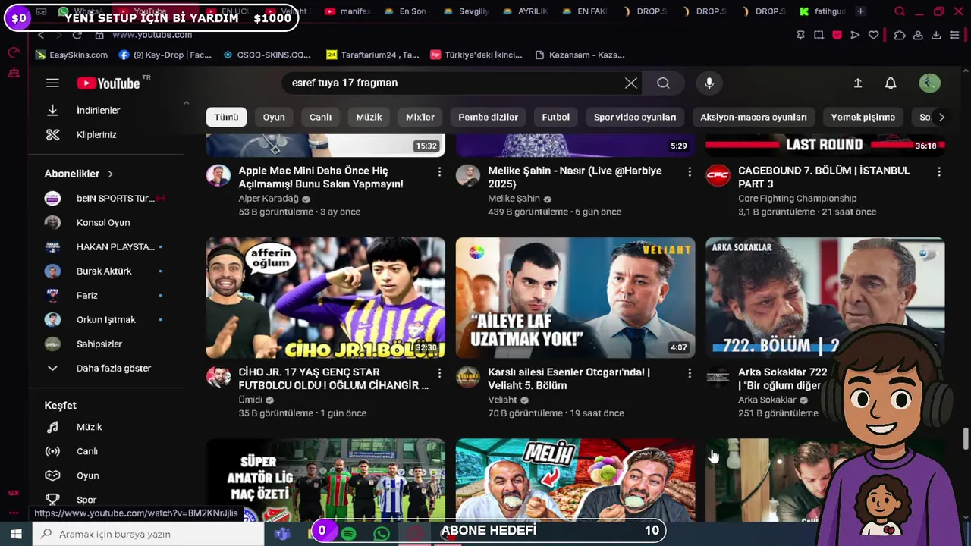Open Süper Amatör Lig maç özeti thumbnail
Viewport: 971px width, 546px height.
click(325, 479)
